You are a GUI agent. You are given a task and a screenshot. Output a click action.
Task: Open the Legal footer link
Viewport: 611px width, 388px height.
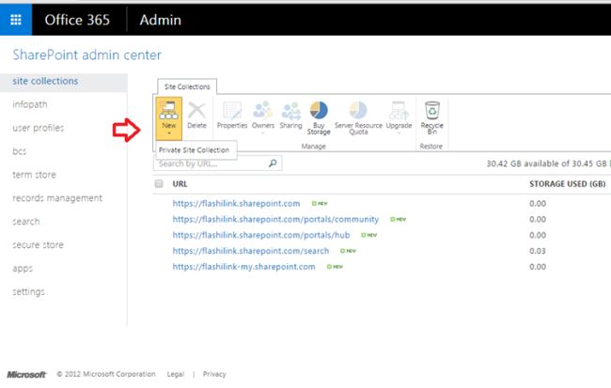coord(176,374)
